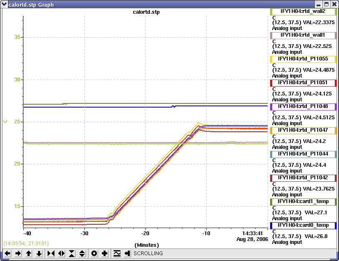Select the dark red IFY1H04:rtd_P11042 legend entry
The height and width of the screenshot is (261, 339).
coord(303,178)
